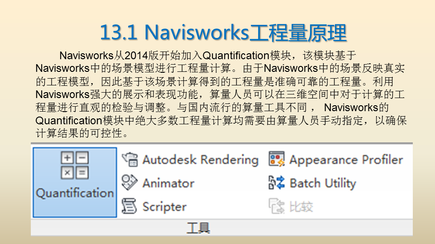Select the Autodesk Rendering text label
The height and width of the screenshot is (244, 435).
(200, 160)
